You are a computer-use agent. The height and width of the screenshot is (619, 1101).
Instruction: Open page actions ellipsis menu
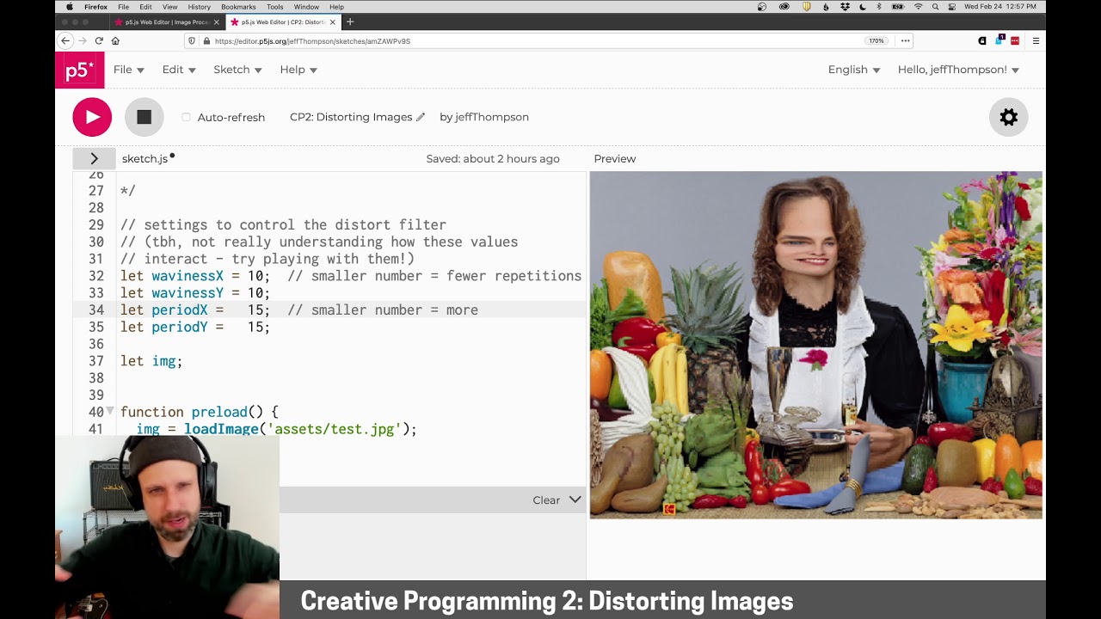(x=905, y=40)
